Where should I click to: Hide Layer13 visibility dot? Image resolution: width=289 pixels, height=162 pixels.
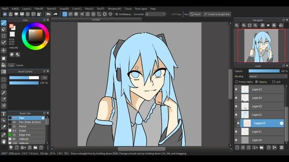tap(236, 90)
